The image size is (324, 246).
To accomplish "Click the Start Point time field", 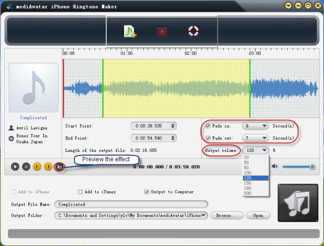I will point(154,126).
